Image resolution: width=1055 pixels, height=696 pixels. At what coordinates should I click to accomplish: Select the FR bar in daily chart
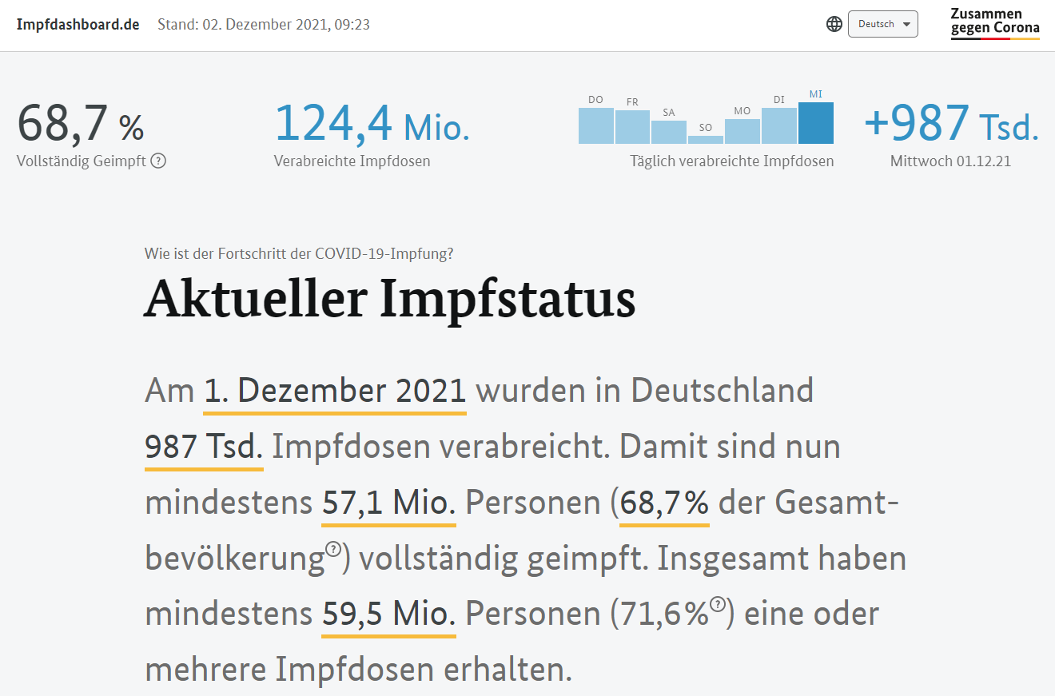[x=632, y=127]
